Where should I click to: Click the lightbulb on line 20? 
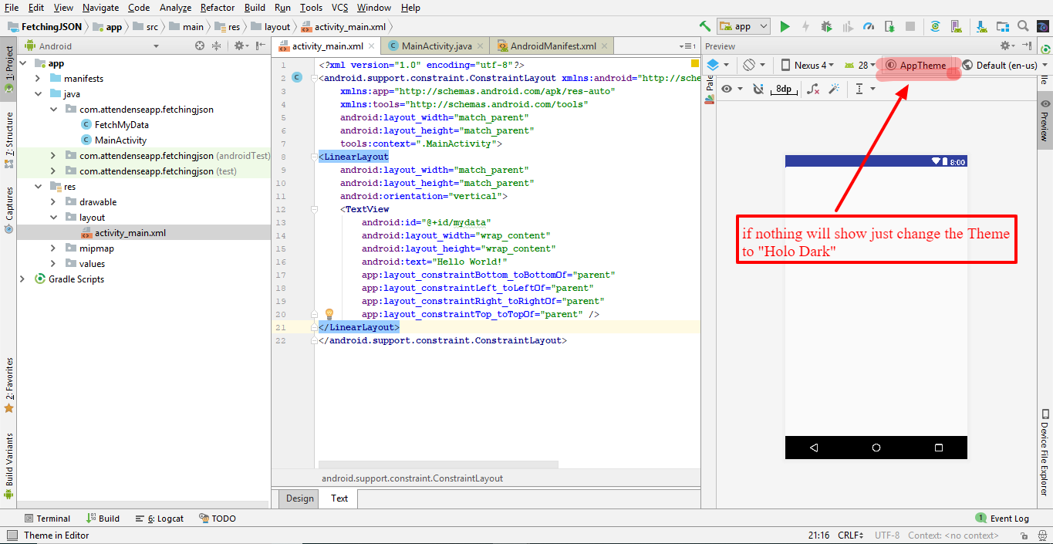coord(329,314)
